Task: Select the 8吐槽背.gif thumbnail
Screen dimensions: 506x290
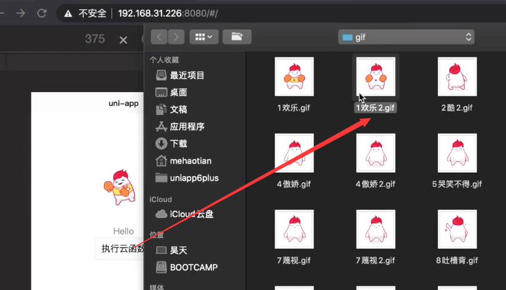Action: pyautogui.click(x=457, y=229)
